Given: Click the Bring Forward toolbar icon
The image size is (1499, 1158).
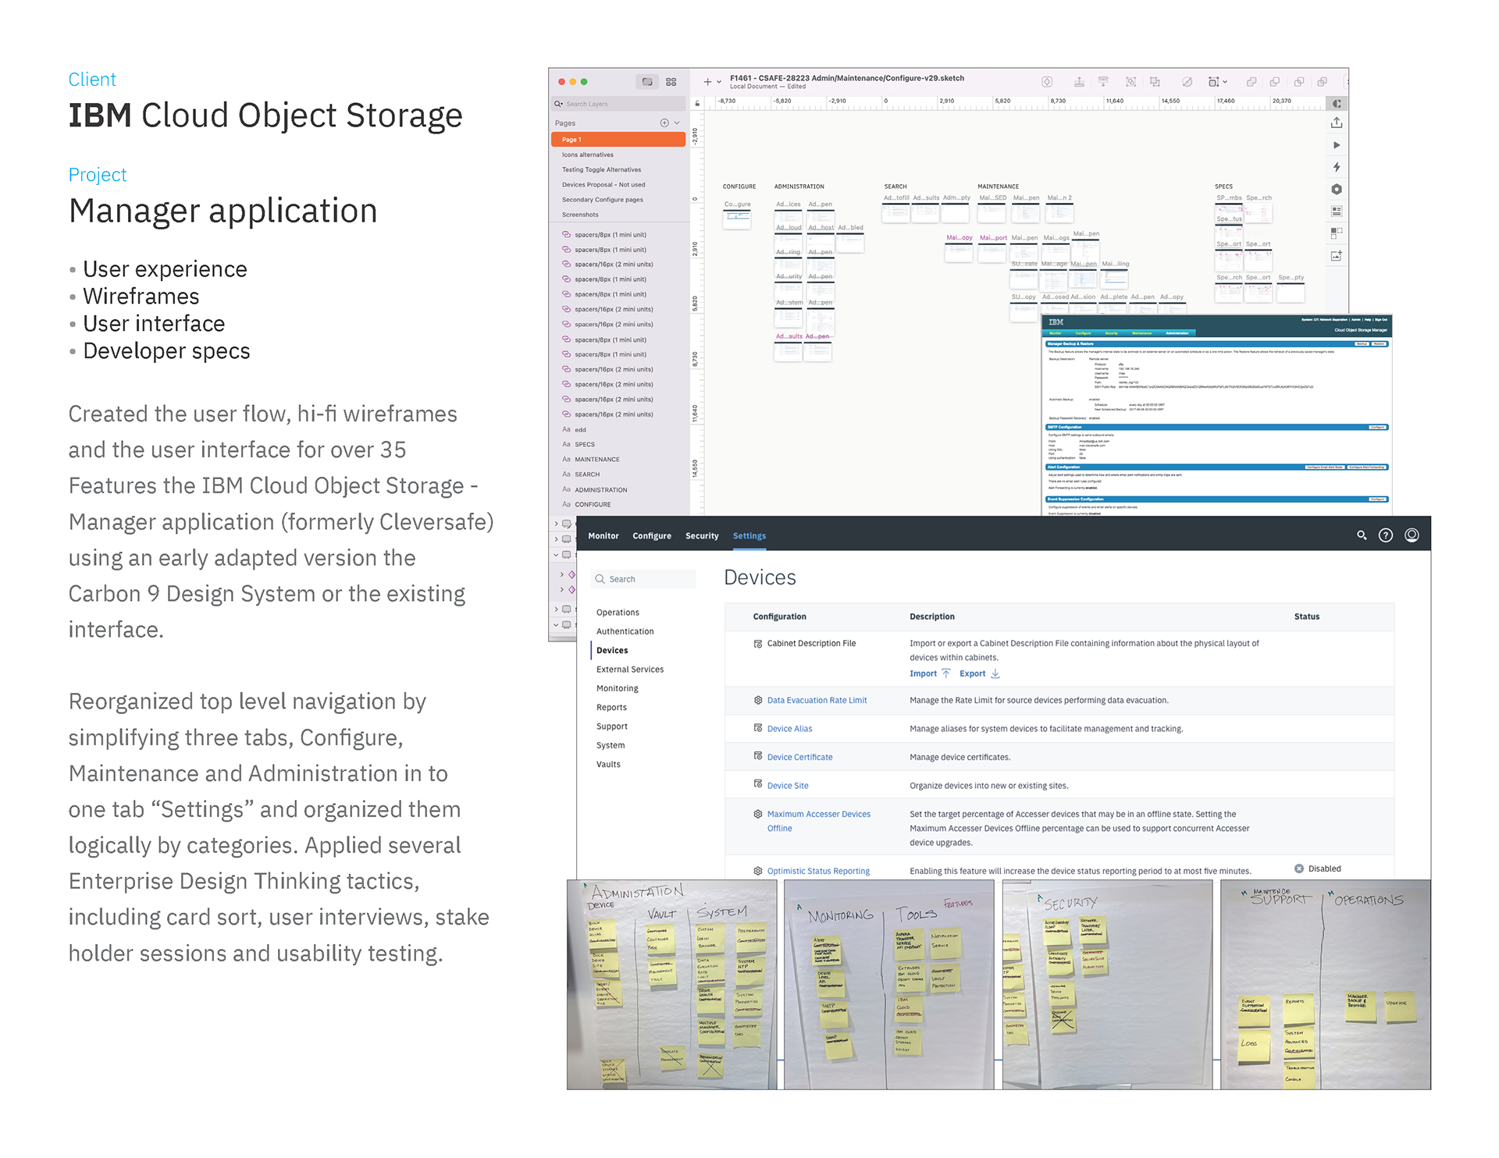Looking at the screenshot, I should pos(1079,82).
